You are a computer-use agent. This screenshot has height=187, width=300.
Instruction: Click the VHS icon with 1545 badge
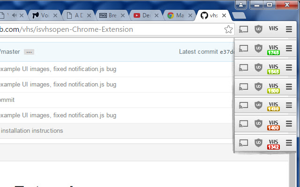(273, 68)
